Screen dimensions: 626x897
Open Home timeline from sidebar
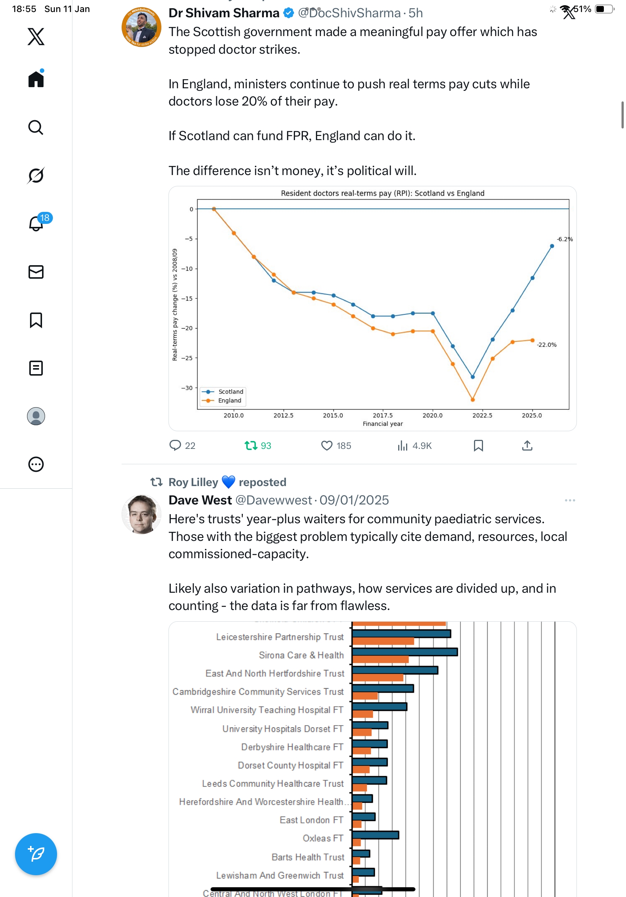point(36,79)
